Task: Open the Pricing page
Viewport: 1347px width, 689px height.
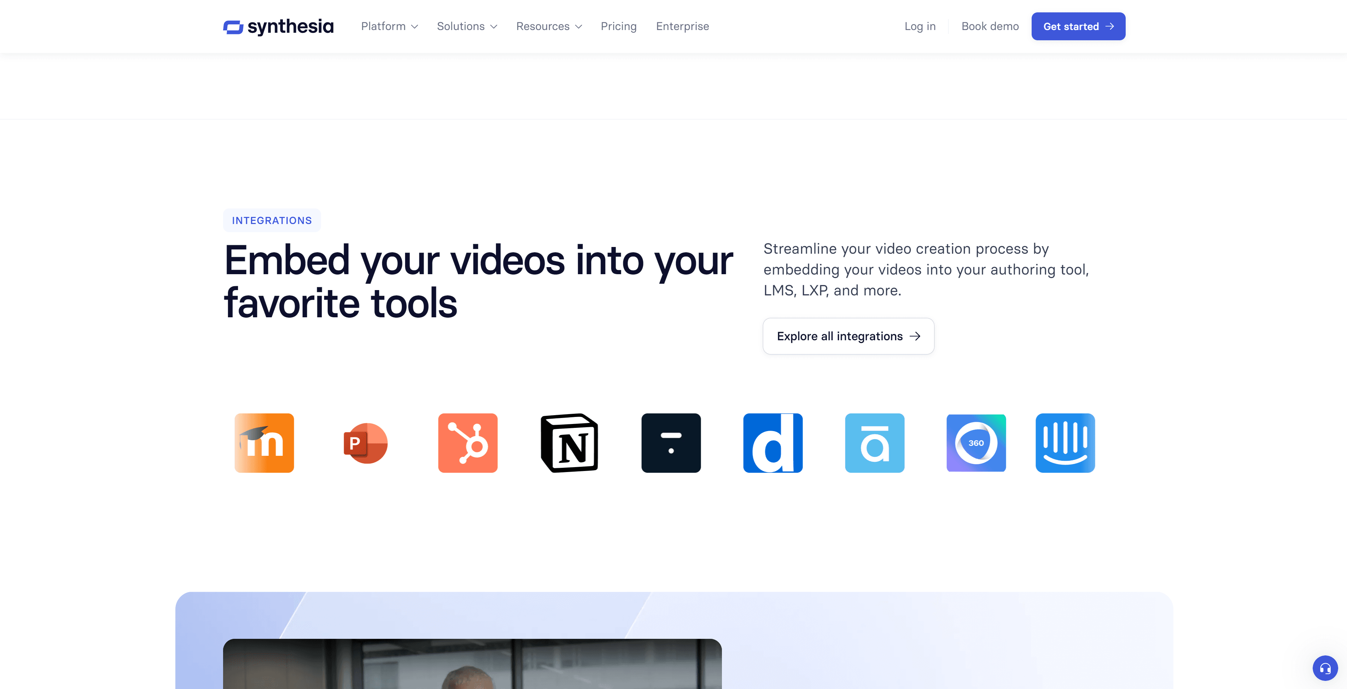Action: [618, 26]
